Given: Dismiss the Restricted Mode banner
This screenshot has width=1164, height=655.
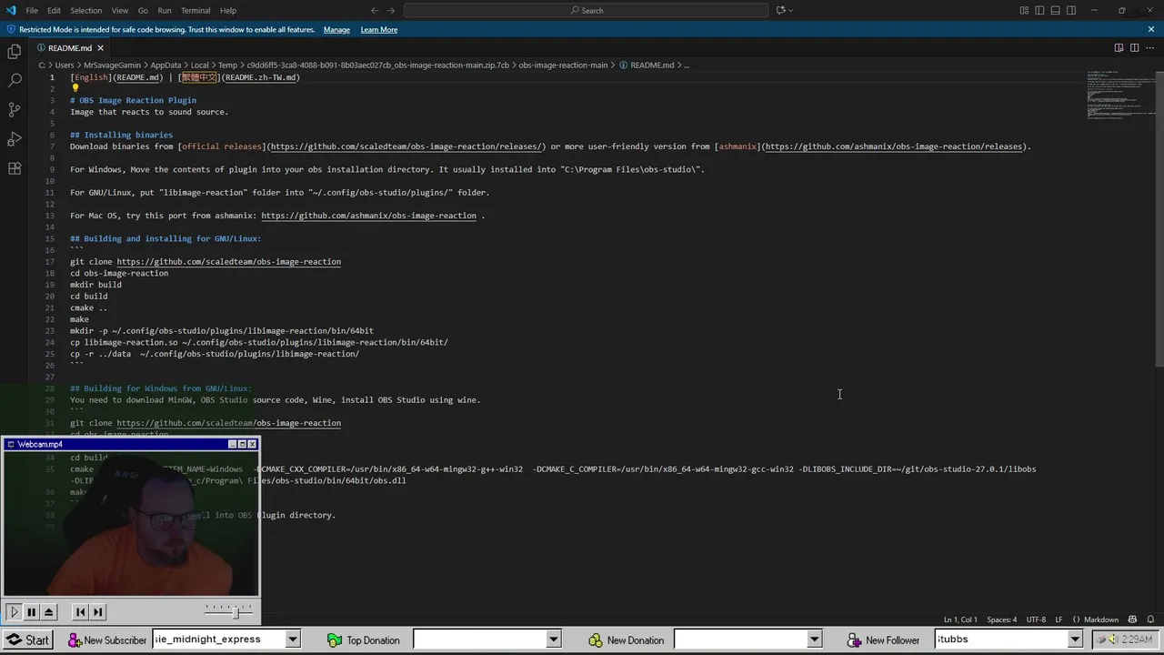Looking at the screenshot, I should pos(1150,29).
